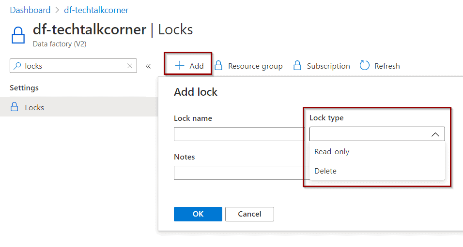Collapse the Lock type dropdown chevron
This screenshot has width=463, height=247.
pos(435,134)
